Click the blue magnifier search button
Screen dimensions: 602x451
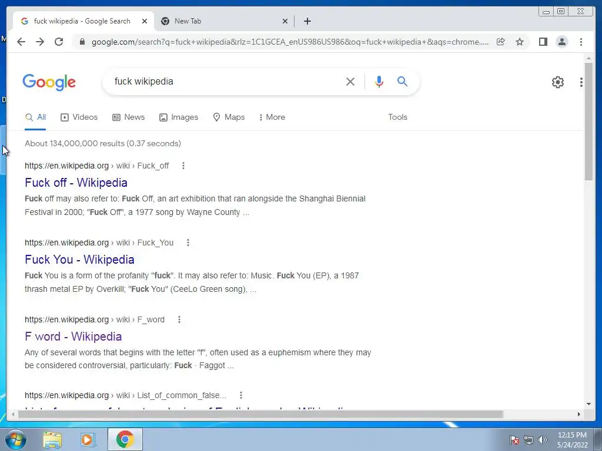point(402,81)
